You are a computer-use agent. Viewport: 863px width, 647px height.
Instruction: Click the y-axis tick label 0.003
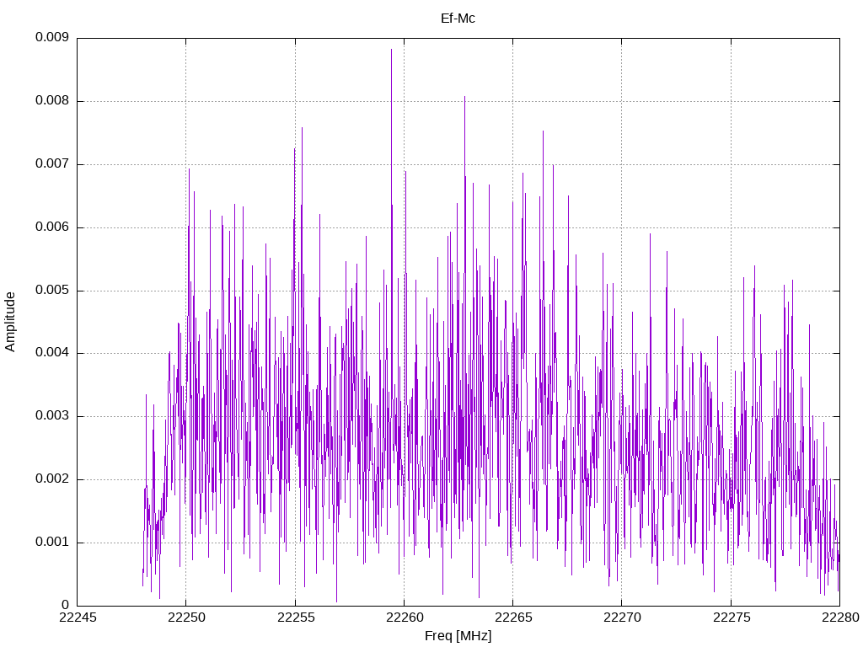(x=51, y=416)
